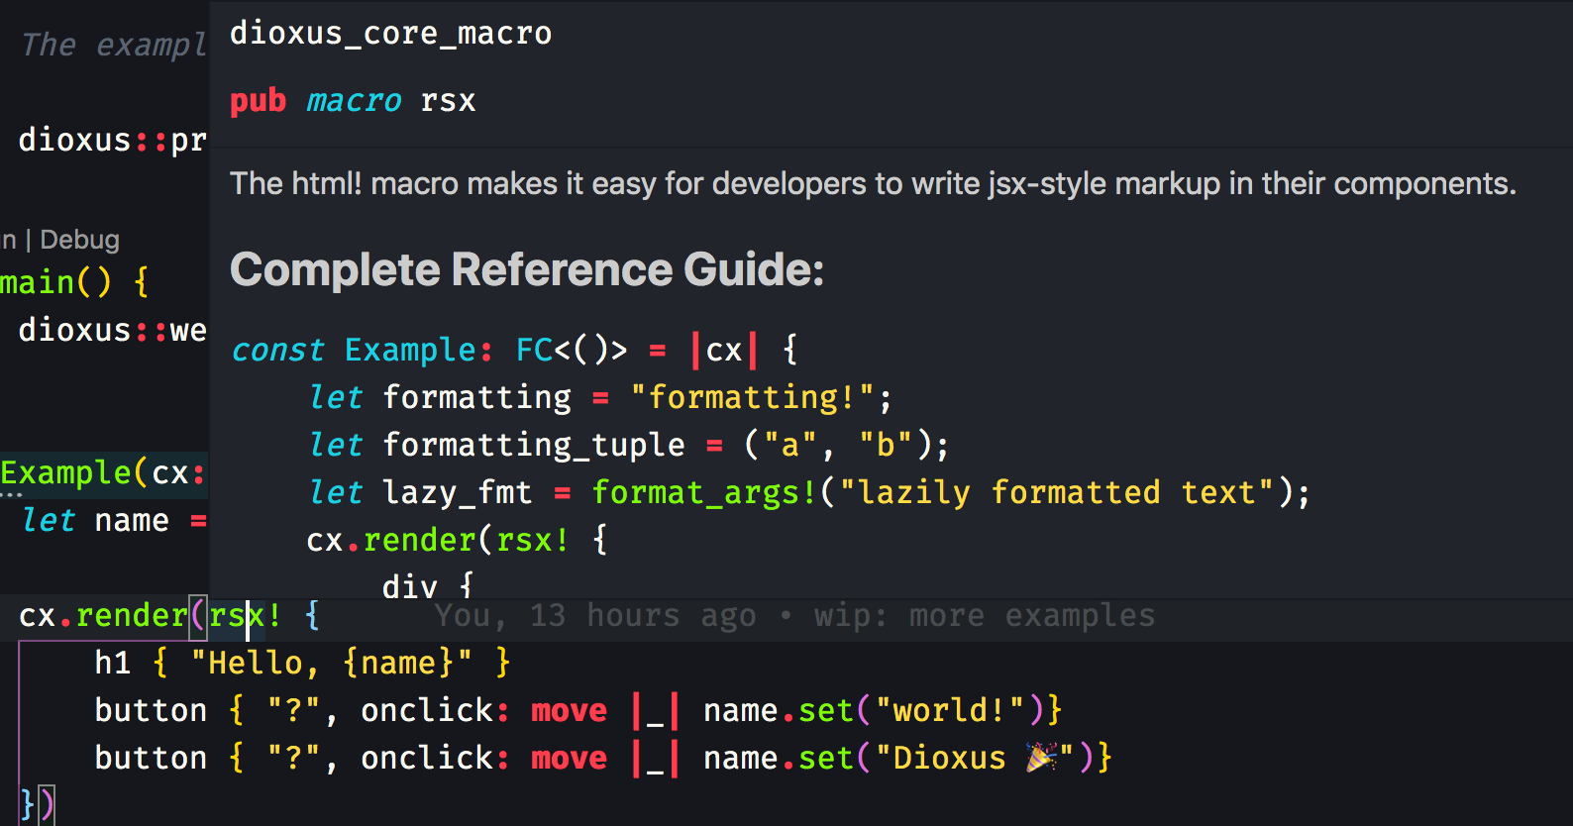Screen dimensions: 1573x826
Task: Click 'render' in the editor cx.render call
Action: 132,615
